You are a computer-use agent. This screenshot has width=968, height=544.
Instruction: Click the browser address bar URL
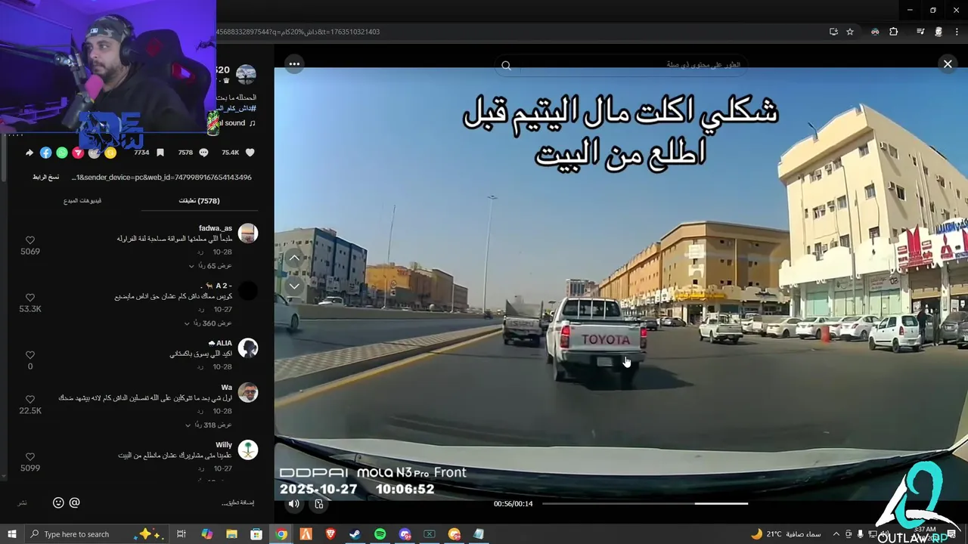[299, 32]
